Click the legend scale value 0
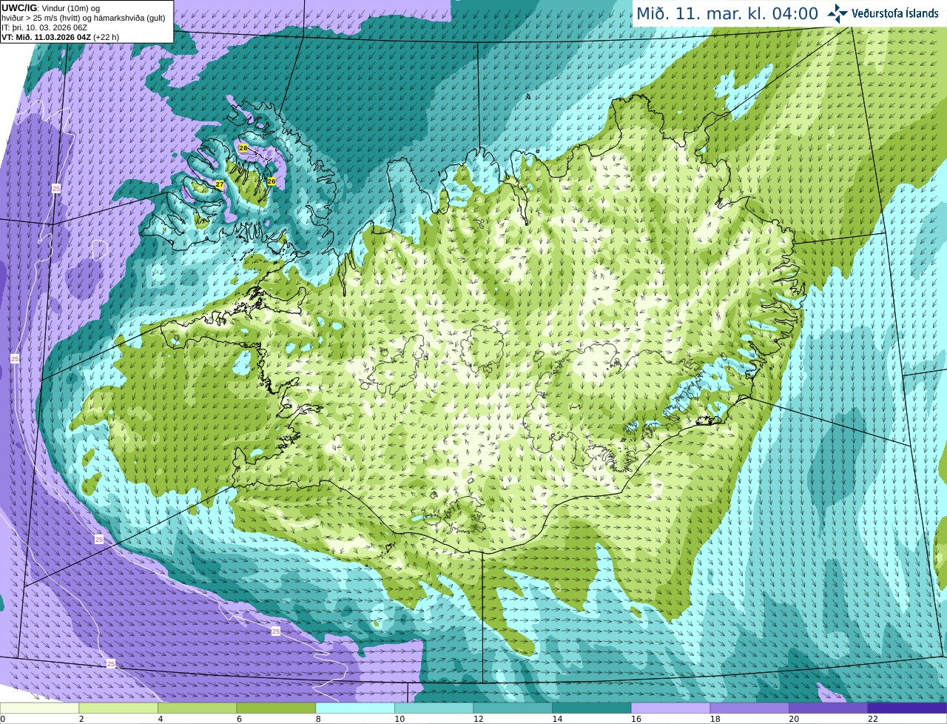The height and width of the screenshot is (724, 947). point(2,719)
